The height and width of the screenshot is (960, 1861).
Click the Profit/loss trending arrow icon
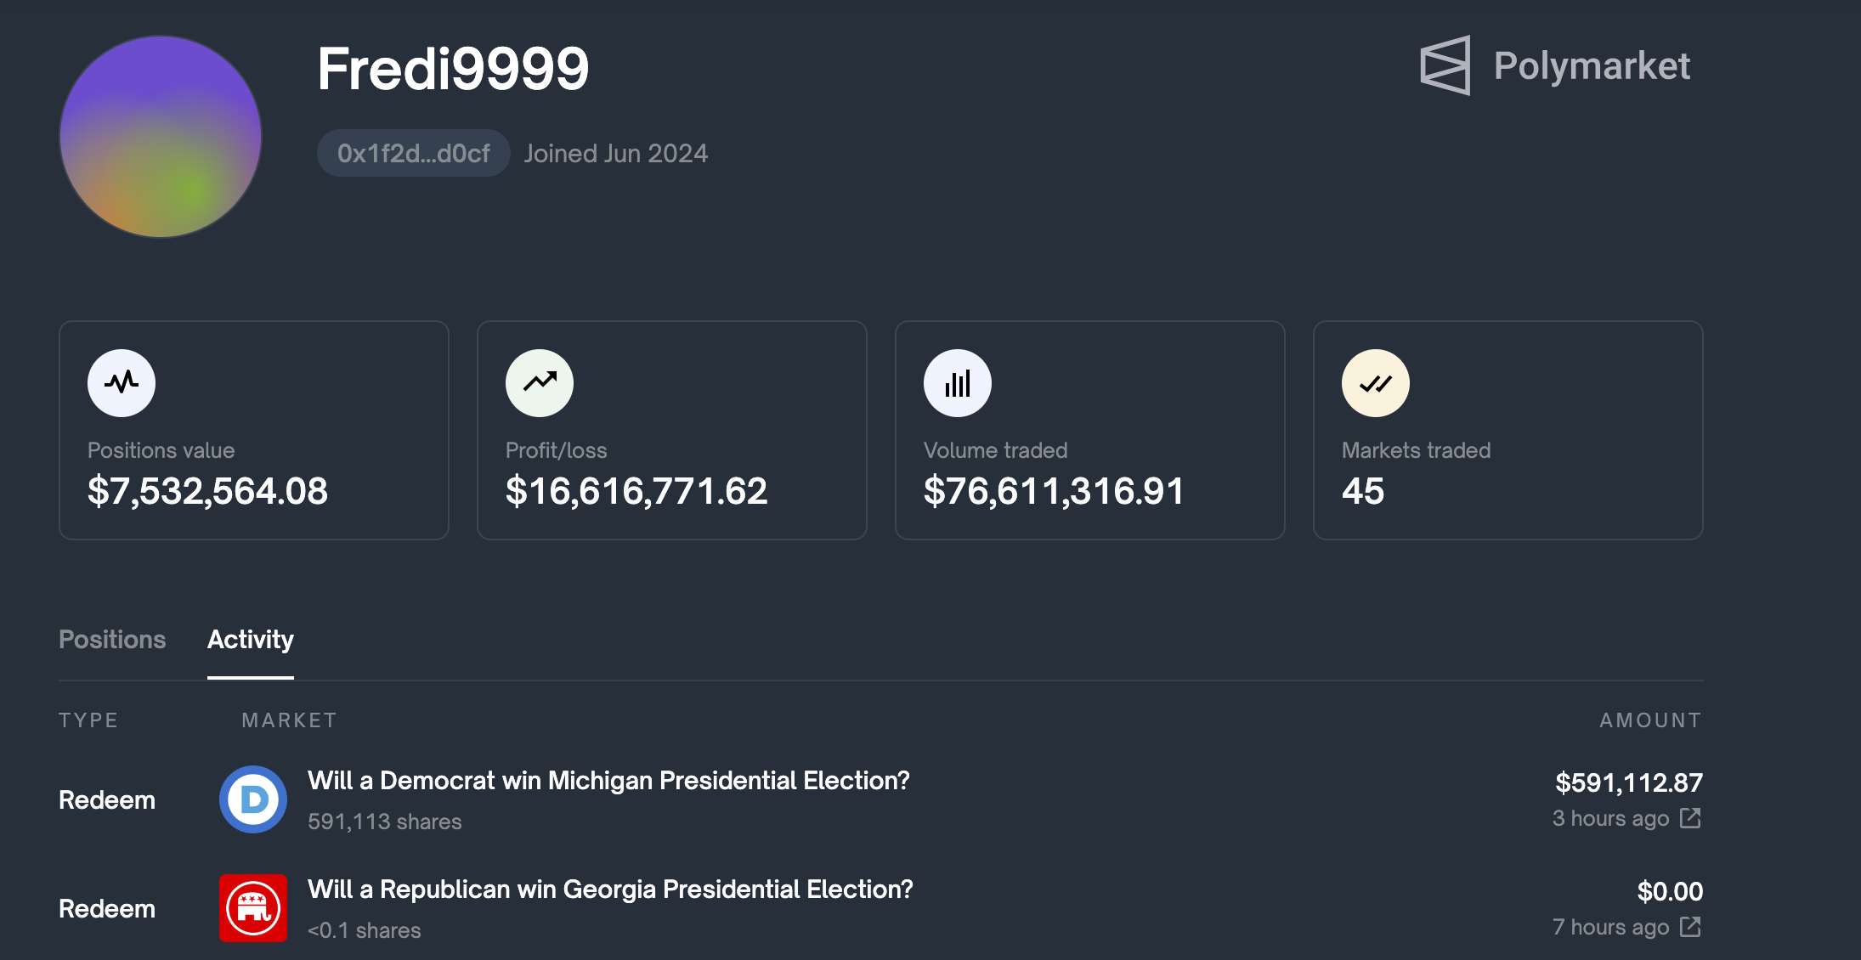(x=540, y=383)
